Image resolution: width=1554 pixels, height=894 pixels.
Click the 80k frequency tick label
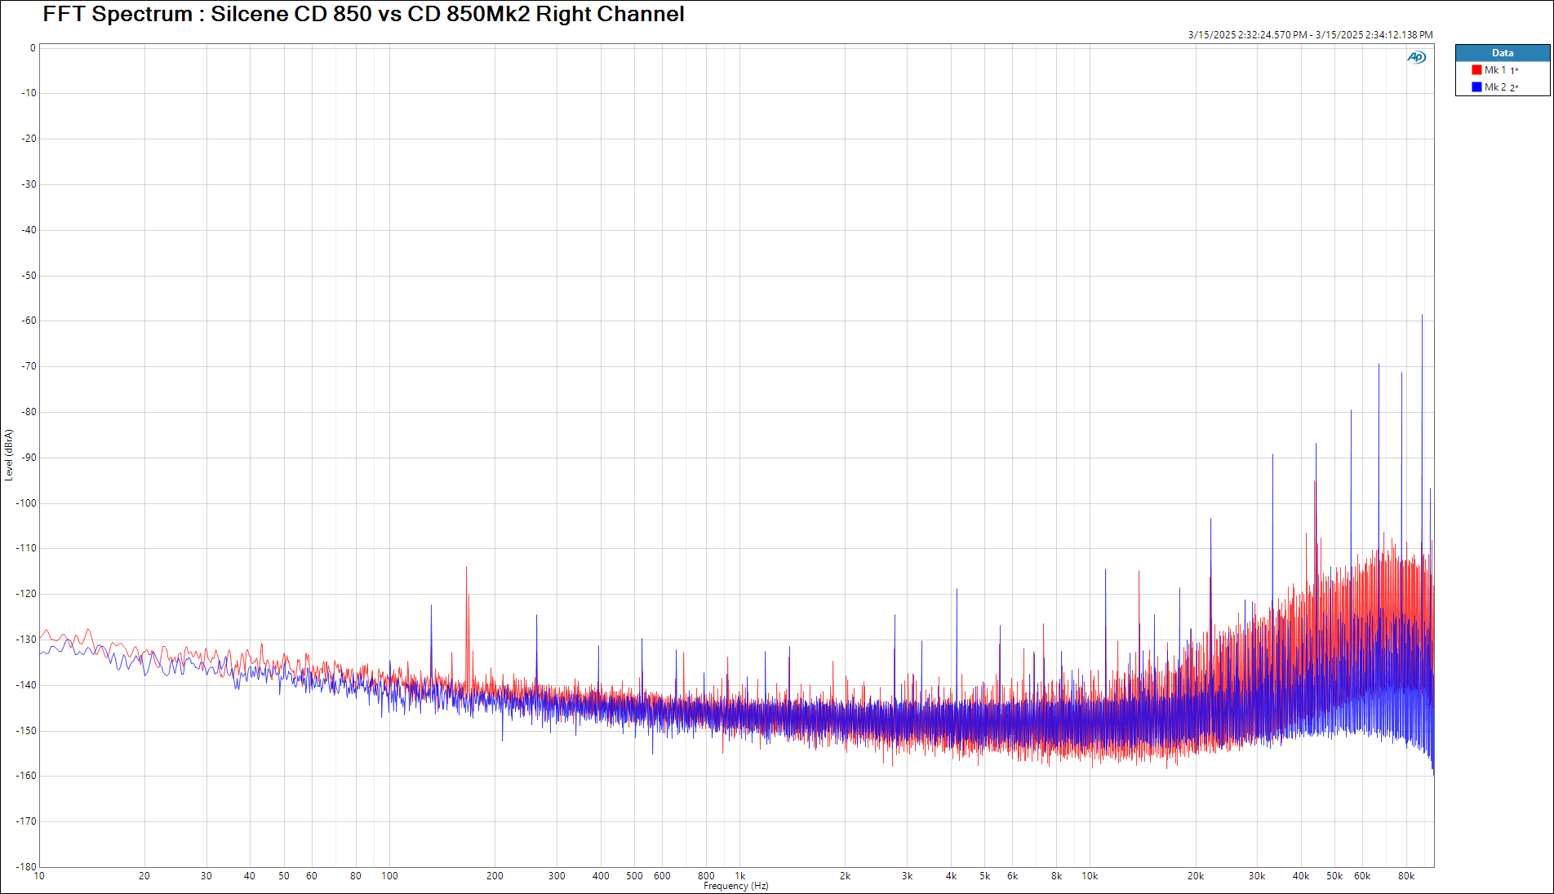tap(1406, 876)
